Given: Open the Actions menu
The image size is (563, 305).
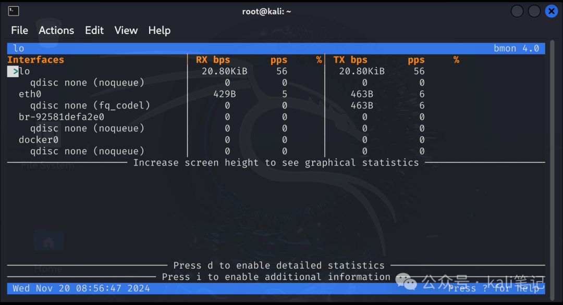Looking at the screenshot, I should (56, 31).
